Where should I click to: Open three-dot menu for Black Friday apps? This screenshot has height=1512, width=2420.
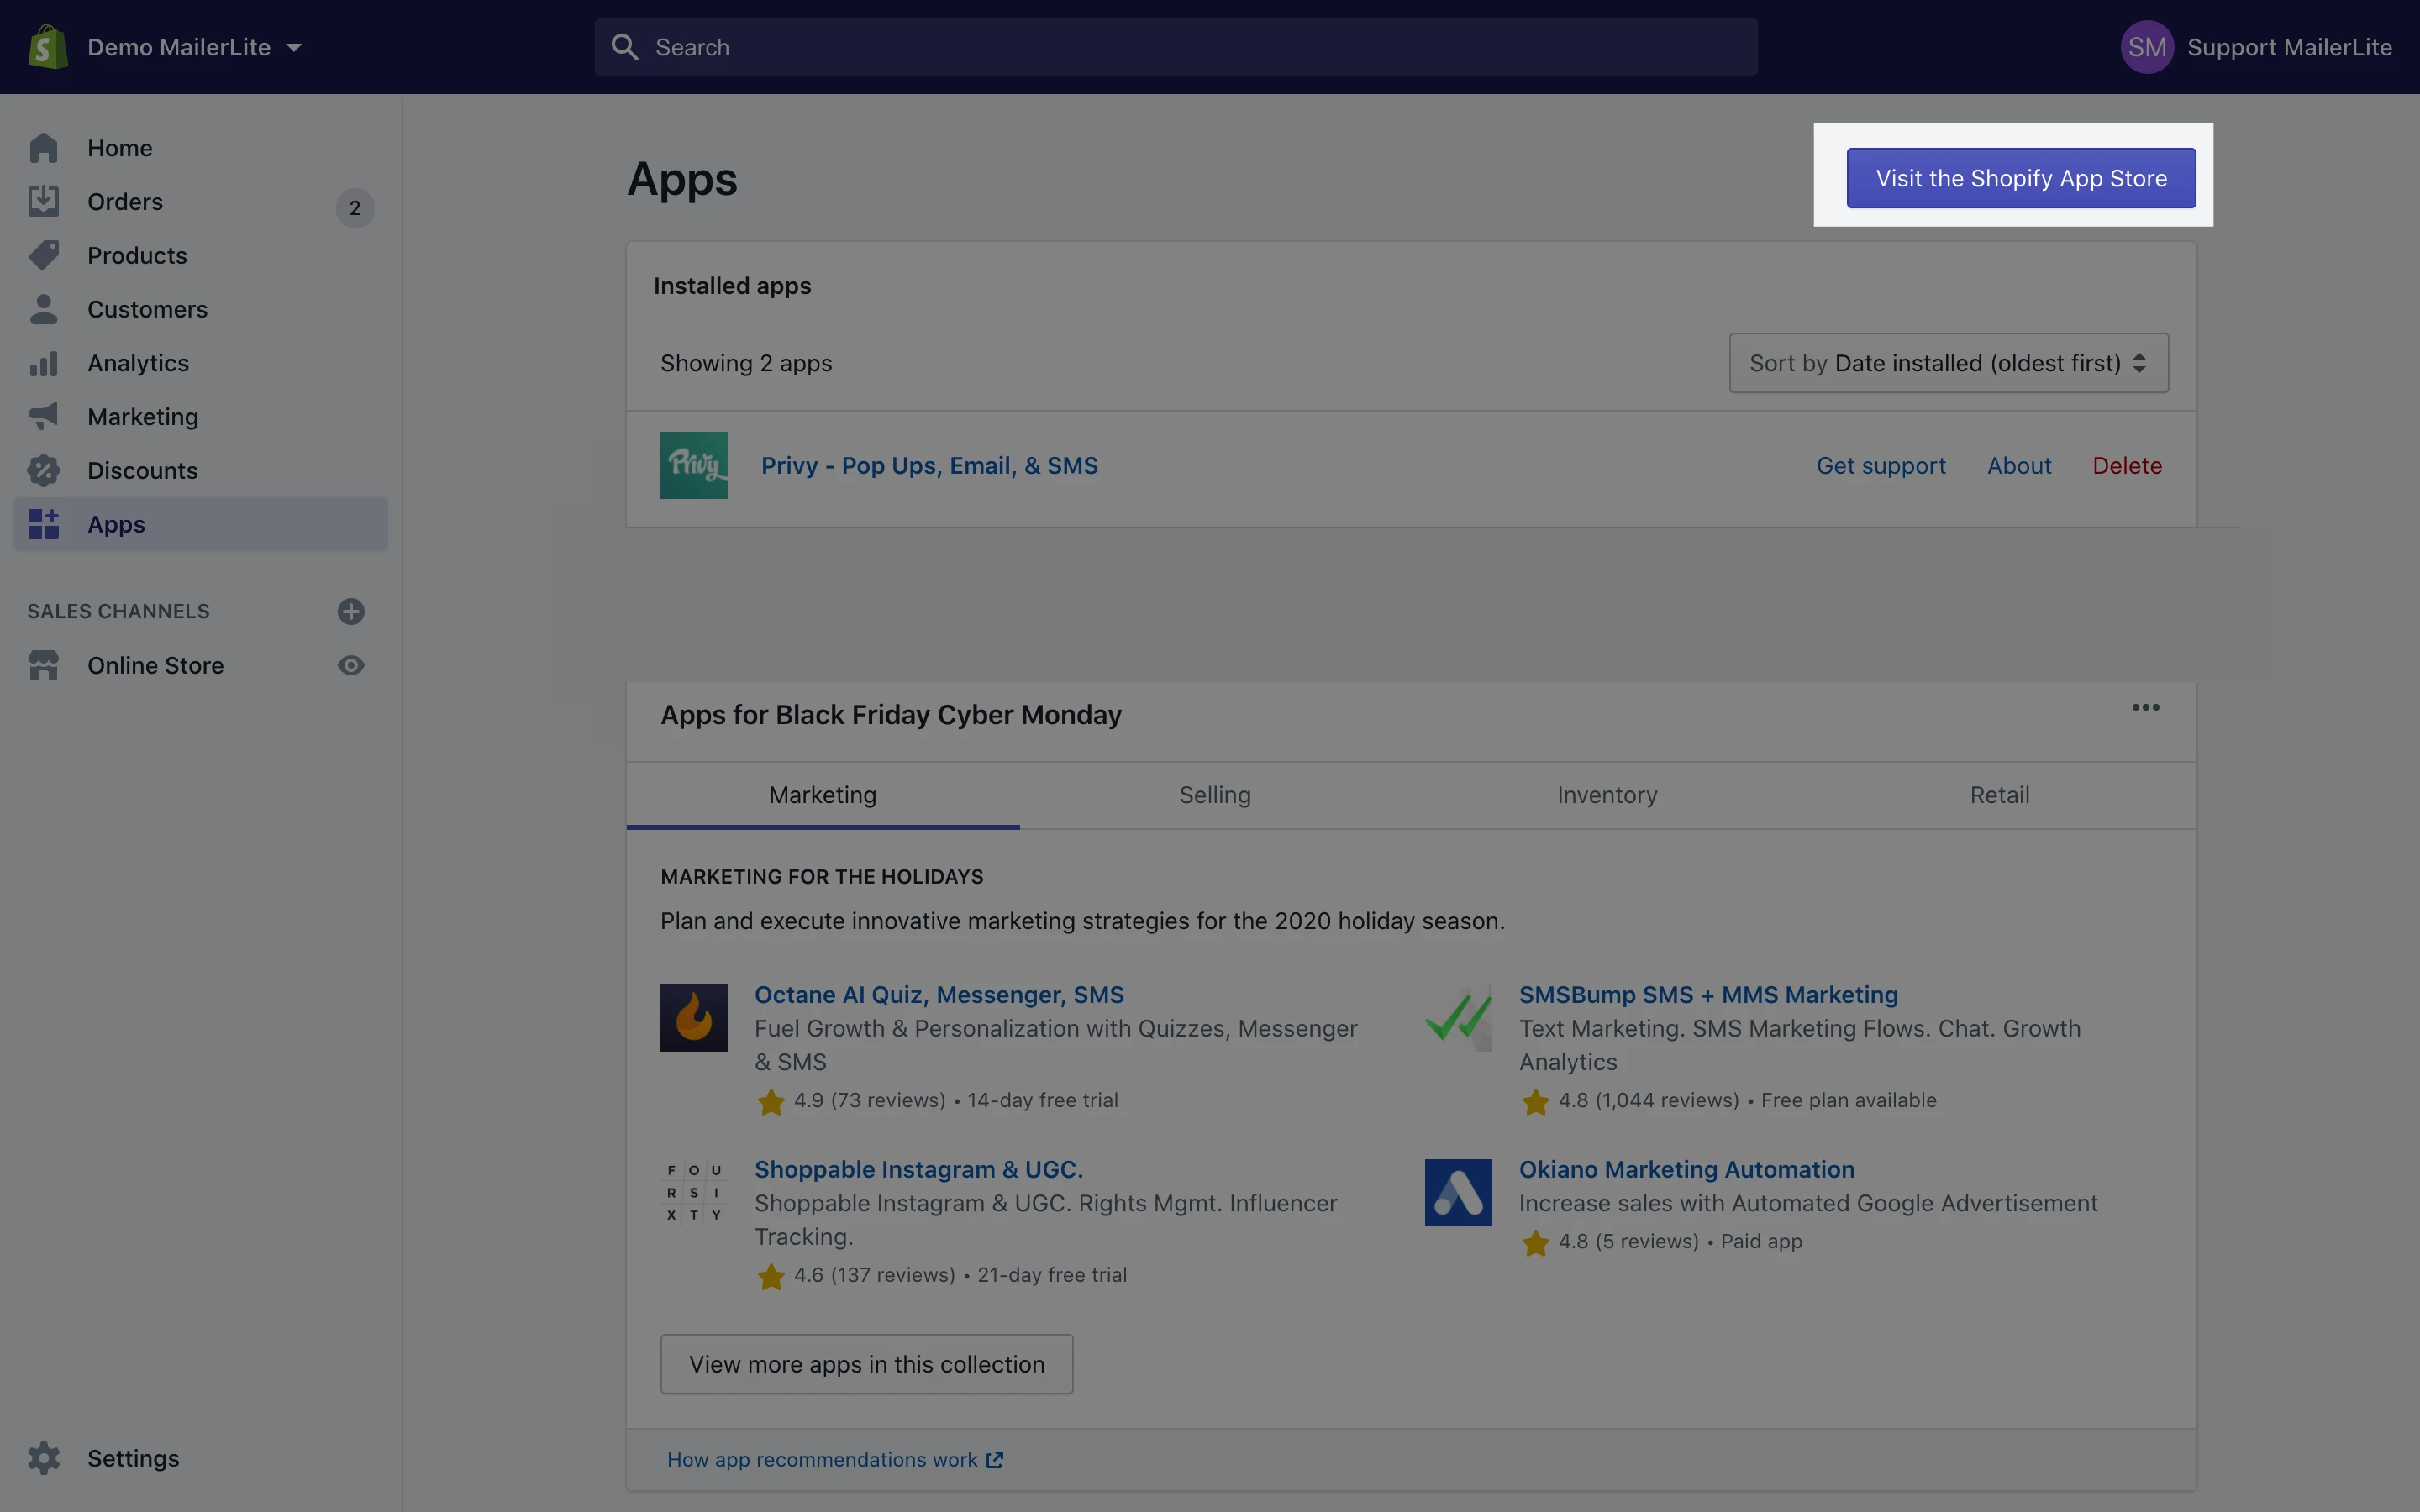tap(2145, 708)
